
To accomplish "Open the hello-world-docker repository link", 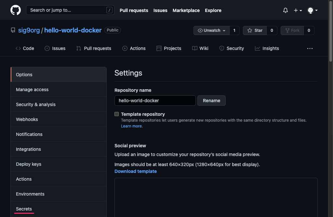I will [73, 30].
